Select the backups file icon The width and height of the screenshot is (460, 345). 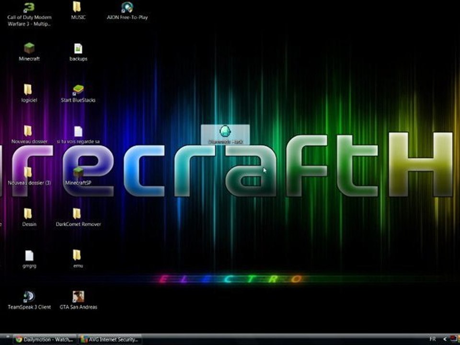tap(78, 49)
